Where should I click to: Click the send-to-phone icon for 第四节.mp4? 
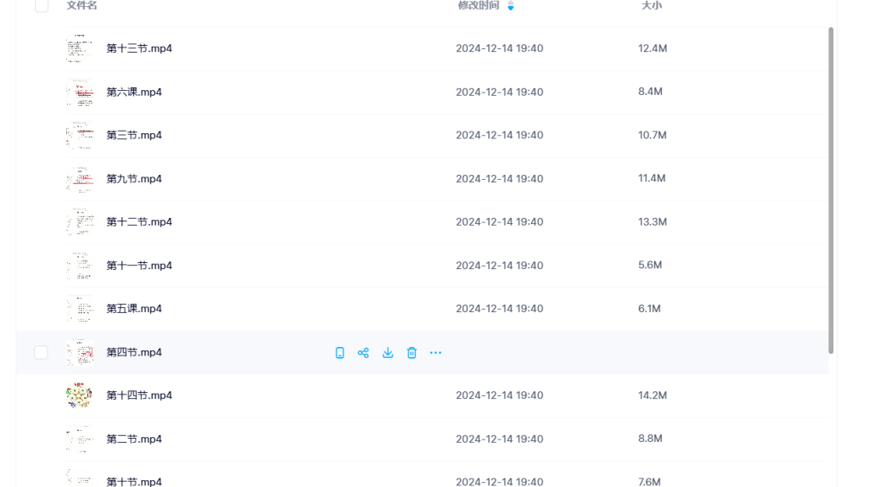tap(339, 353)
